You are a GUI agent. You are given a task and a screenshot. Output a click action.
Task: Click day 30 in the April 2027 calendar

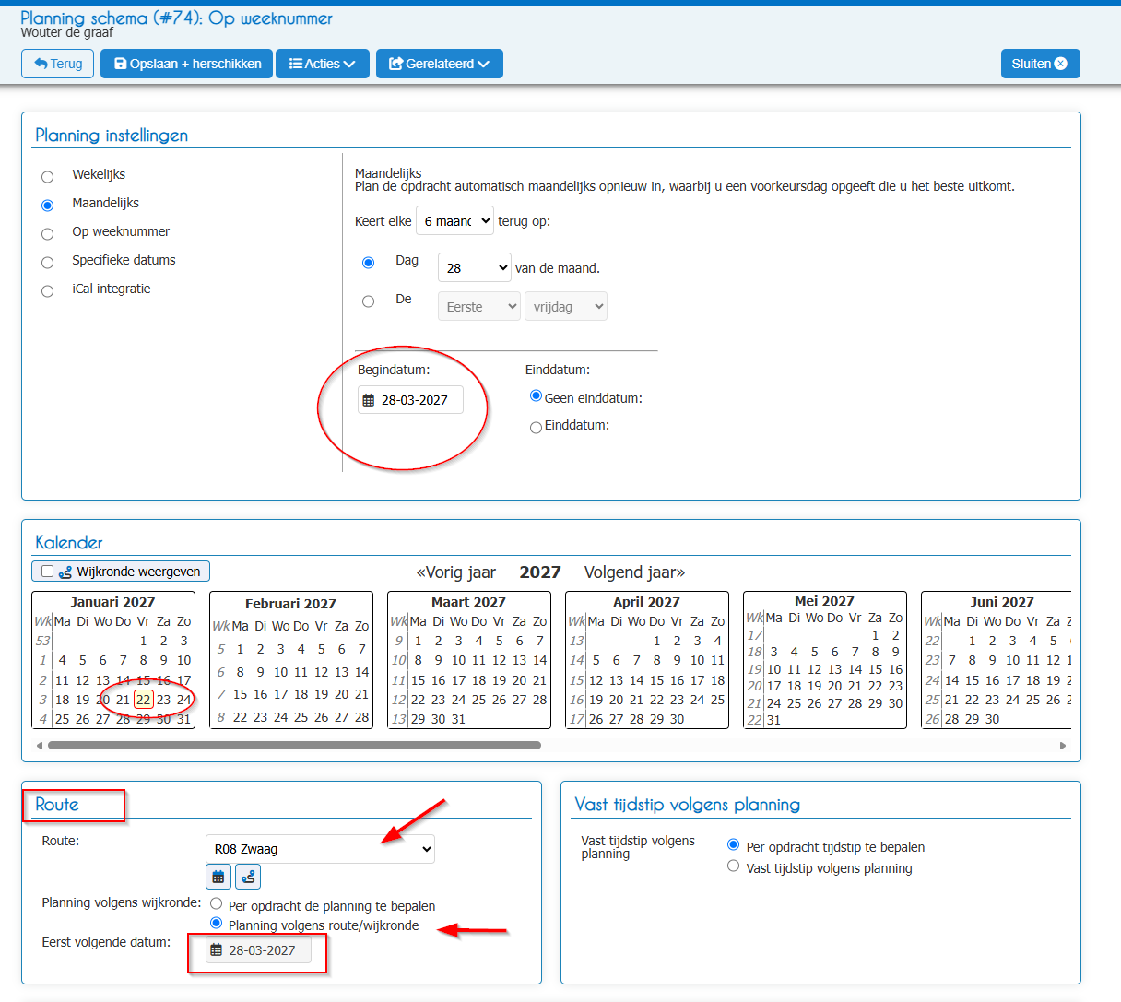tap(678, 719)
